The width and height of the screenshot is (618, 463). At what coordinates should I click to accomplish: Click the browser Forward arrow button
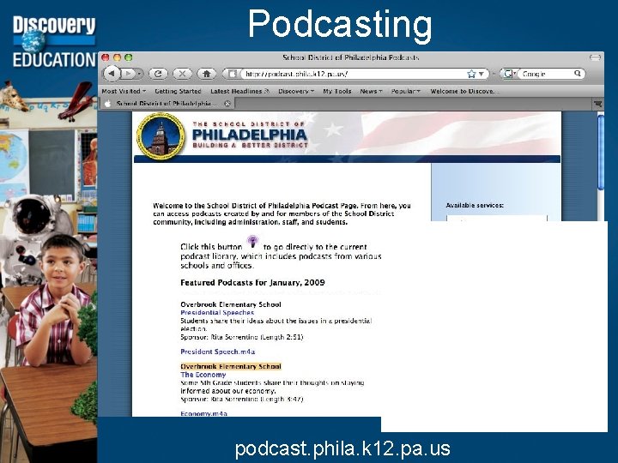129,74
